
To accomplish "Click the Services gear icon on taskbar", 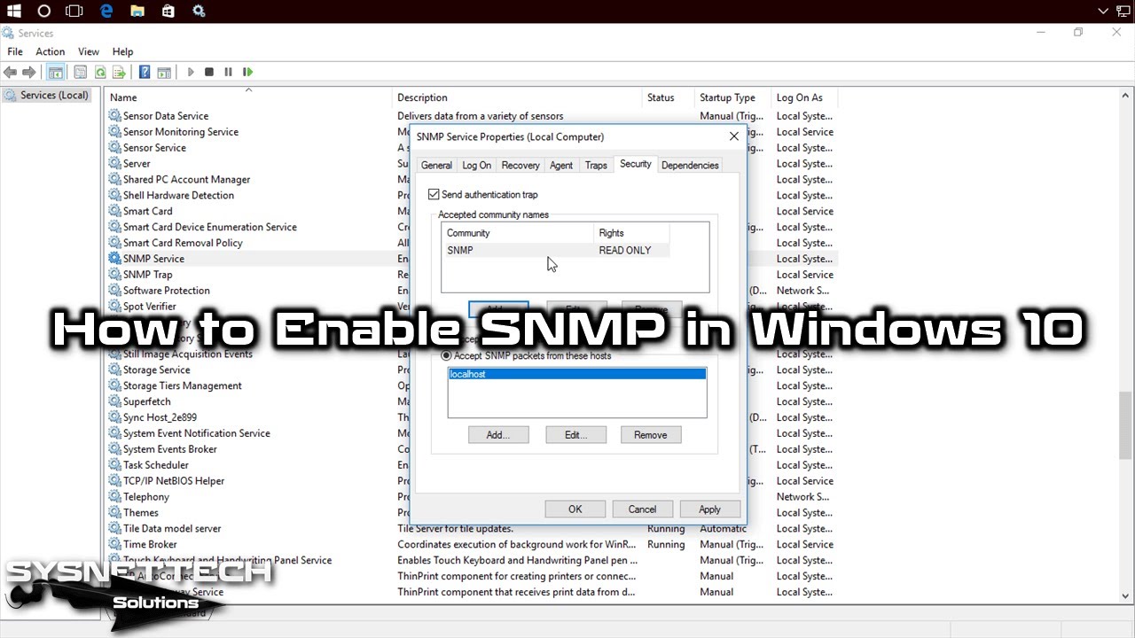I will point(199,11).
